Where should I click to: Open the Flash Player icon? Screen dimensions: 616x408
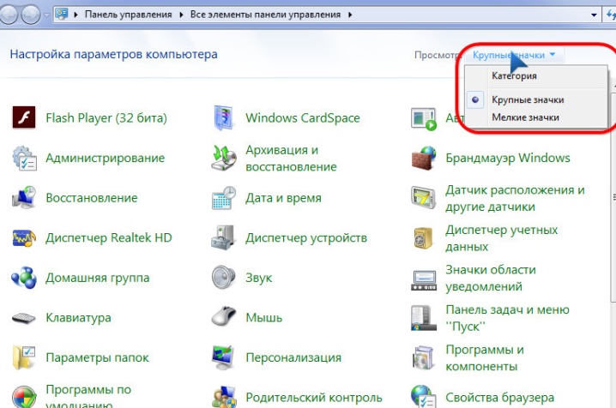pyautogui.click(x=24, y=117)
